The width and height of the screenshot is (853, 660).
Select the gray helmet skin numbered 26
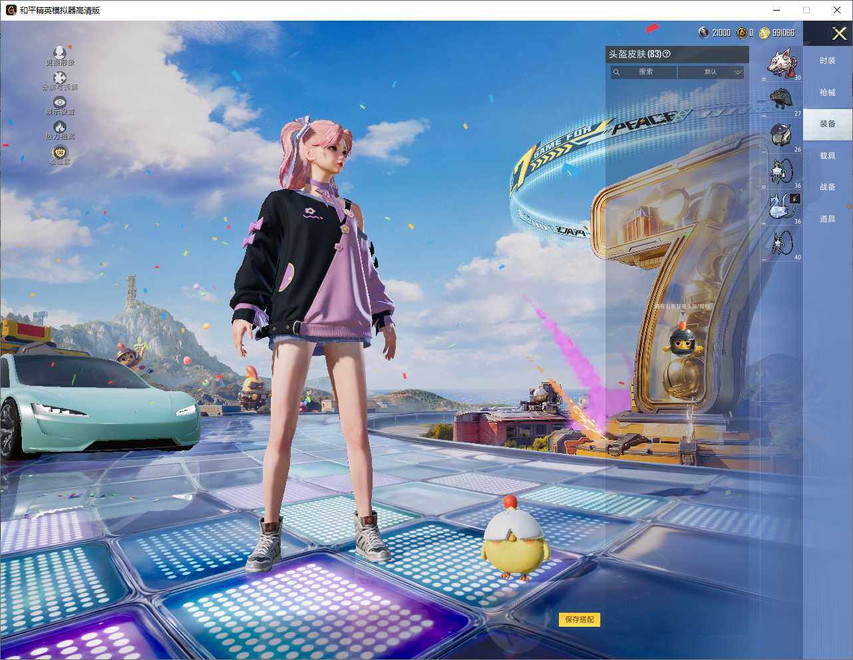pos(783,136)
